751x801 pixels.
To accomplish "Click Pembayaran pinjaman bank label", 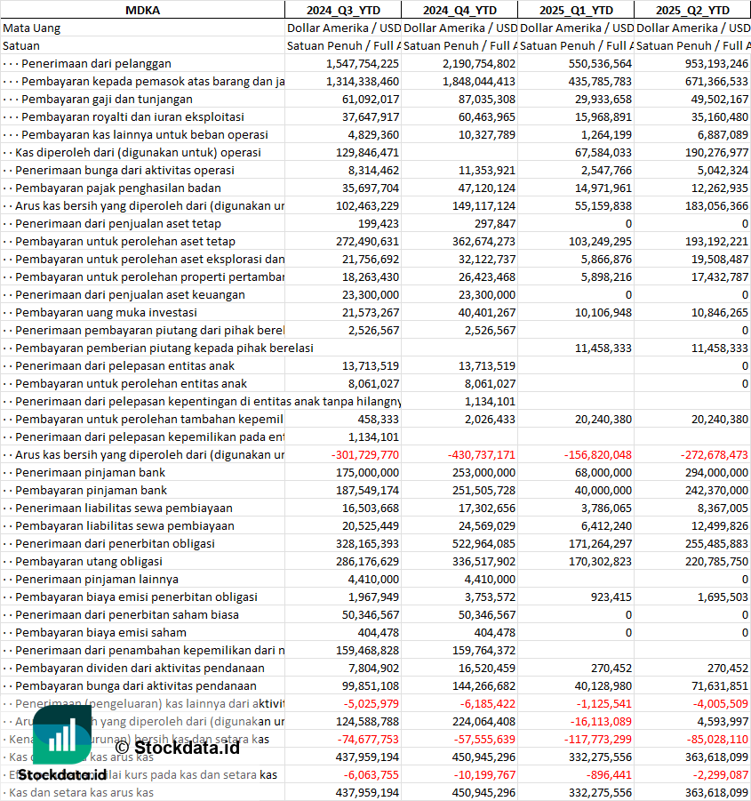I will pos(91,491).
